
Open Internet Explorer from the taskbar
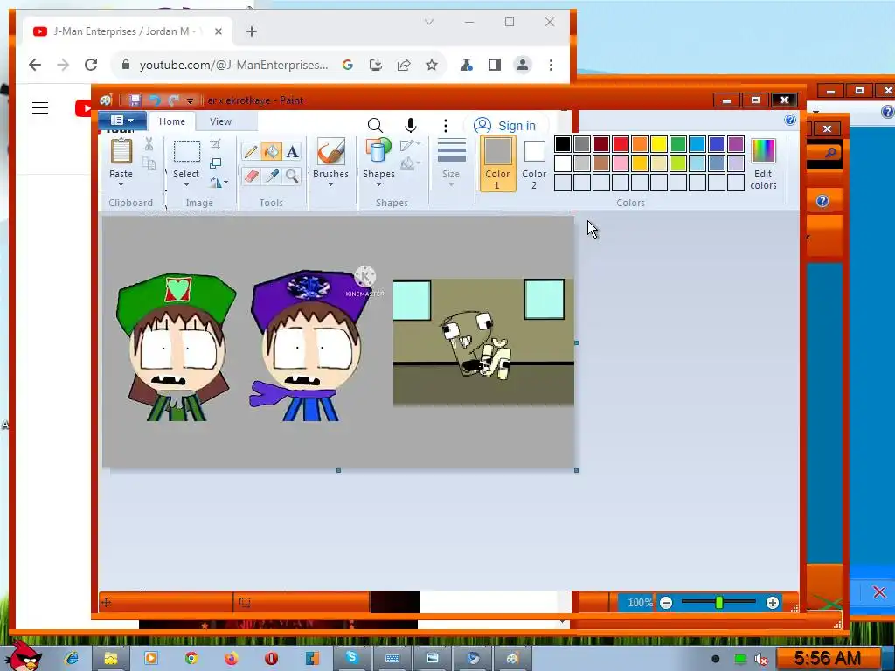[x=72, y=658]
